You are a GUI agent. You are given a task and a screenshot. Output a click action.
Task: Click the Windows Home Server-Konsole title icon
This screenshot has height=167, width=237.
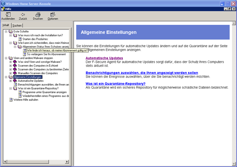[x=3, y=3]
